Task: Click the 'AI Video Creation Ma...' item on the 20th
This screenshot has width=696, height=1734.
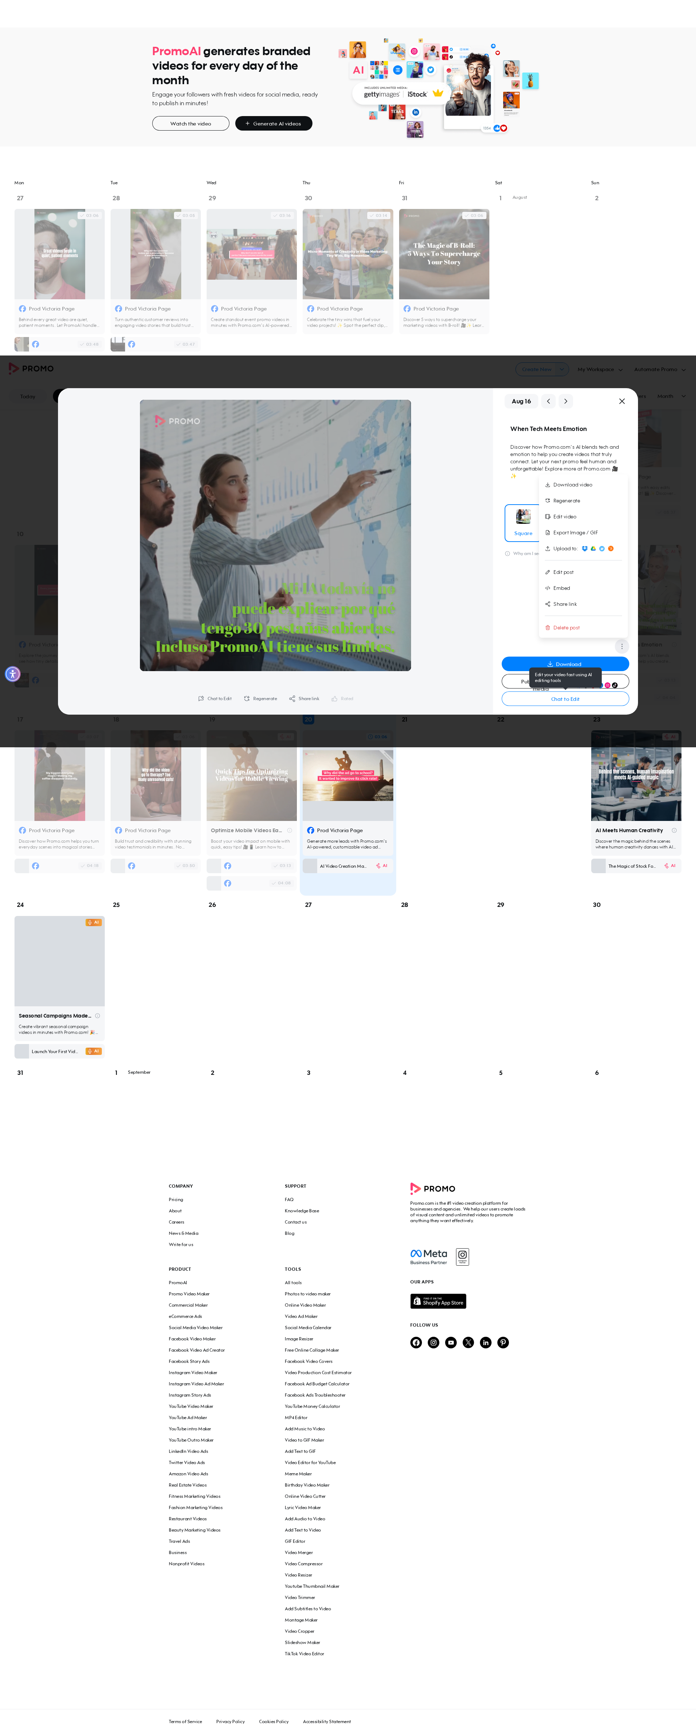Action: click(x=347, y=866)
